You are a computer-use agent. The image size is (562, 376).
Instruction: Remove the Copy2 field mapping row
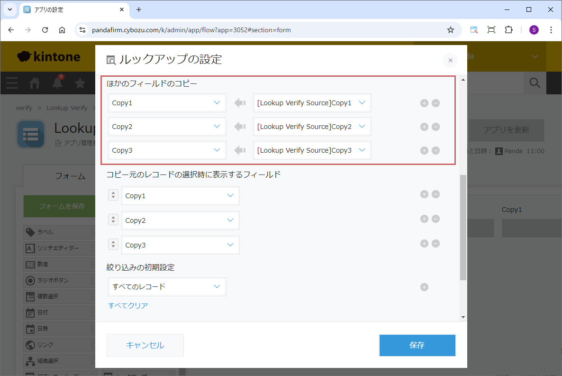435,127
